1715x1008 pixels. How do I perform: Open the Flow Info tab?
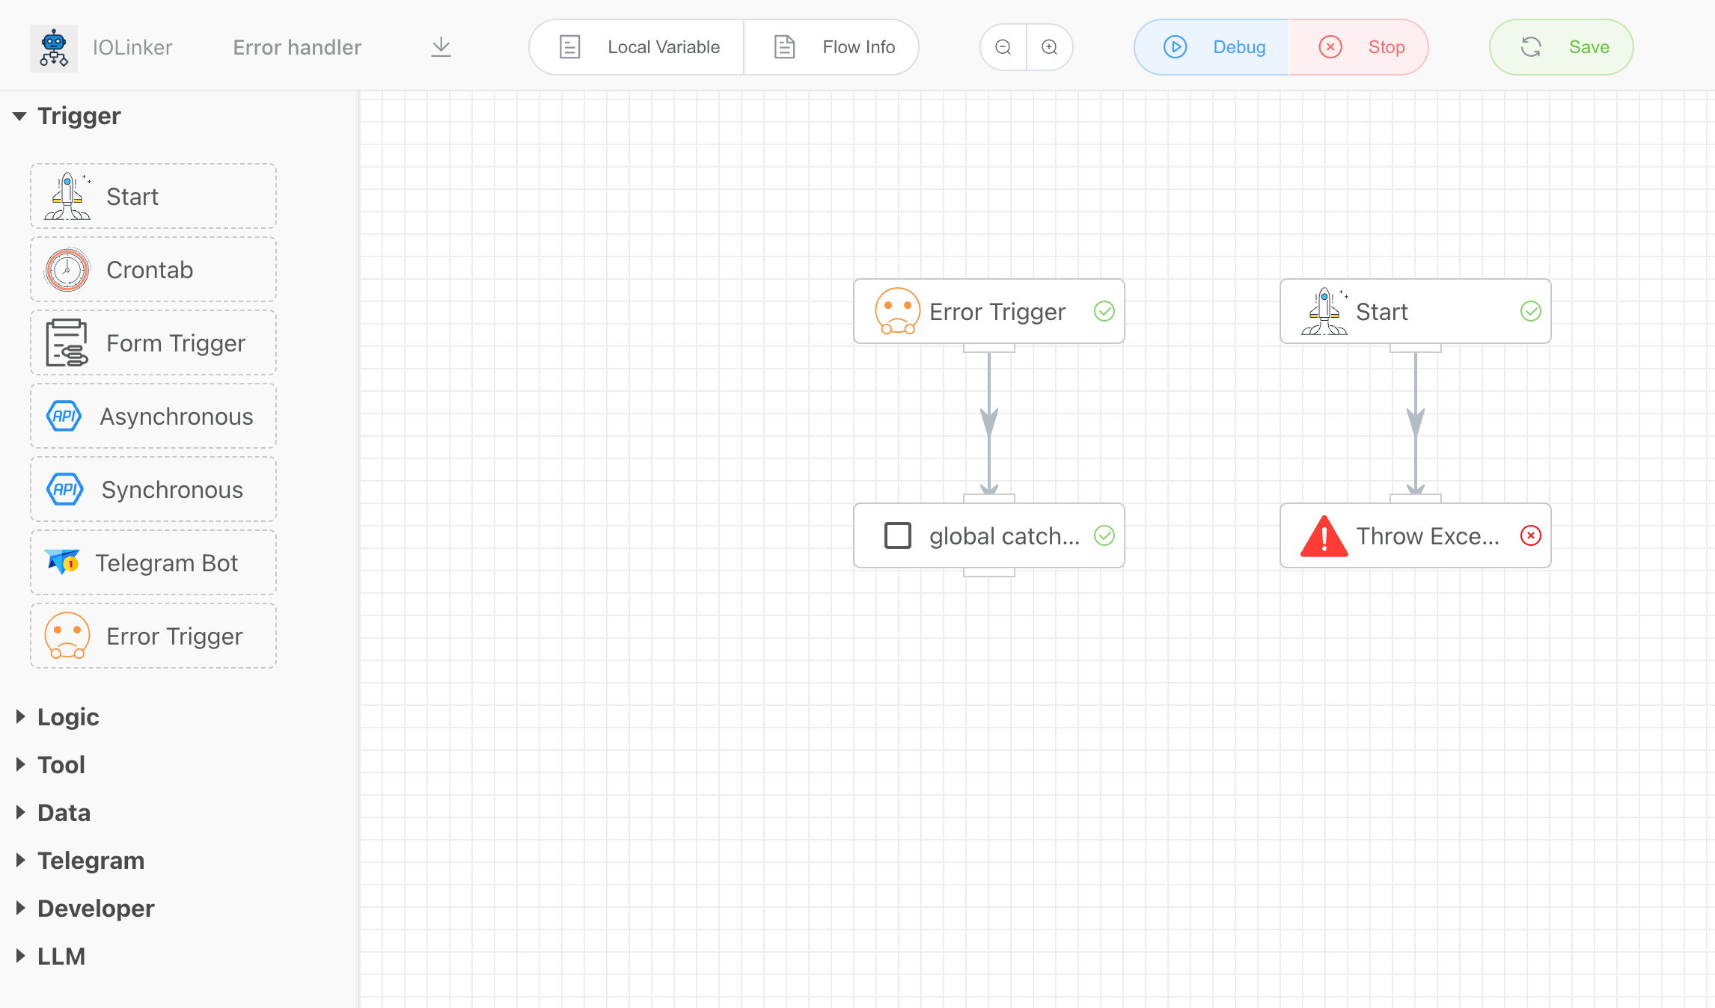[x=833, y=47]
